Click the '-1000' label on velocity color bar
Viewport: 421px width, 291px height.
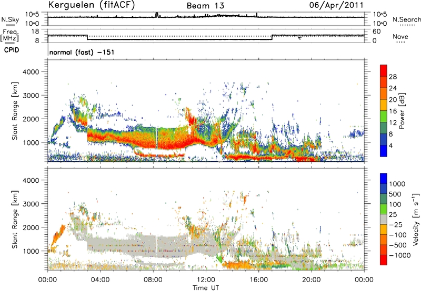399,255
